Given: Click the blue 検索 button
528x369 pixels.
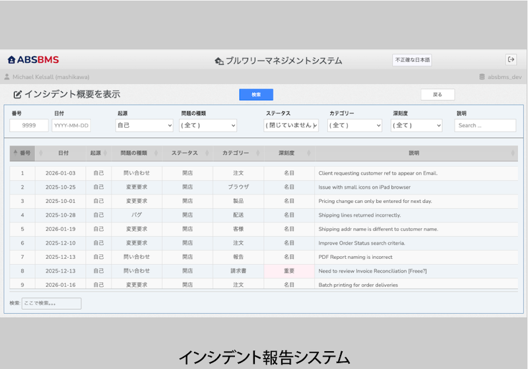Looking at the screenshot, I should coord(256,95).
